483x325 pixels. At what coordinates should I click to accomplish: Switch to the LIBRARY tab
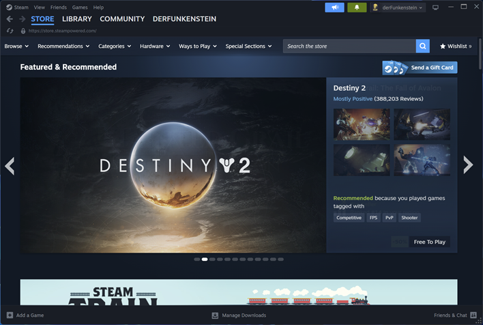(77, 19)
